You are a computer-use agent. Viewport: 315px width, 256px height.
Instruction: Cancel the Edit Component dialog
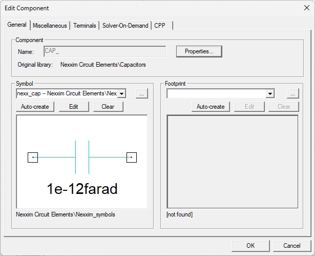coord(292,246)
